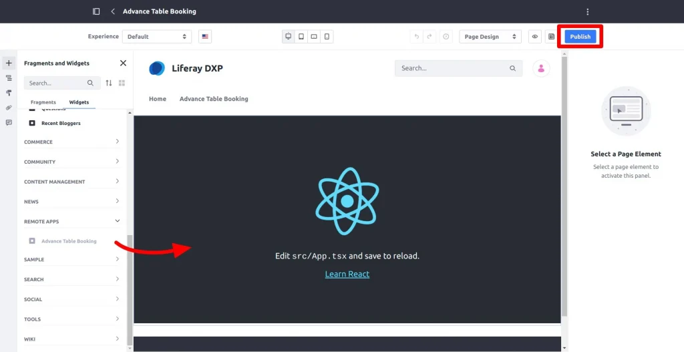Go back using the arrow beside Advance Table Booking
The image size is (684, 352).
(x=112, y=11)
